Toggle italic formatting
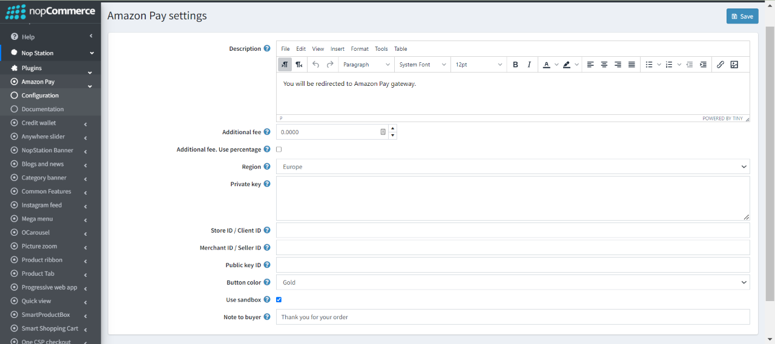Viewport: 775px width, 344px height. (x=529, y=65)
